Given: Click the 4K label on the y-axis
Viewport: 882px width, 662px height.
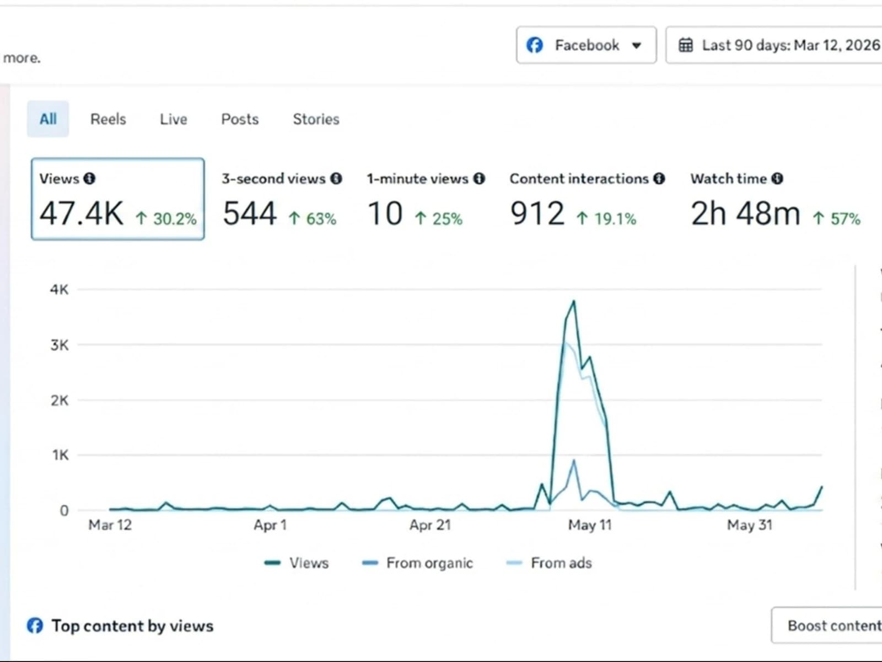Looking at the screenshot, I should pyautogui.click(x=60, y=290).
